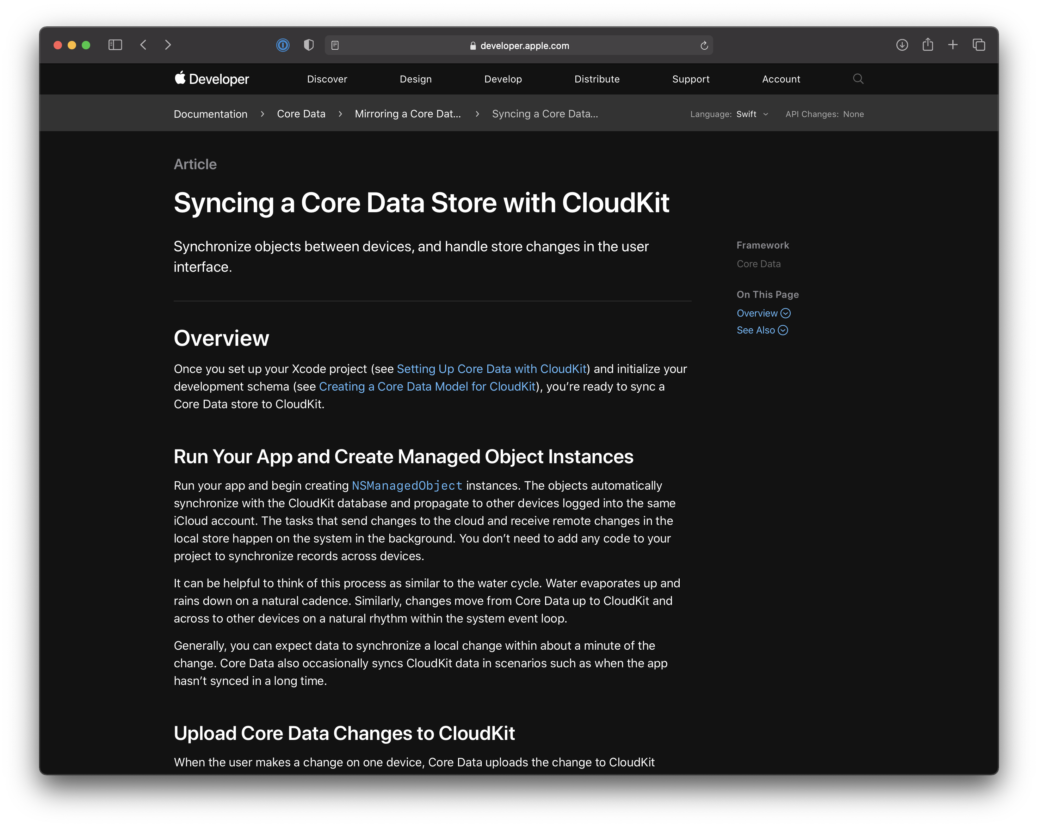Screen dimensions: 1038x827
Task: Go back to the previous page
Action: (x=143, y=45)
